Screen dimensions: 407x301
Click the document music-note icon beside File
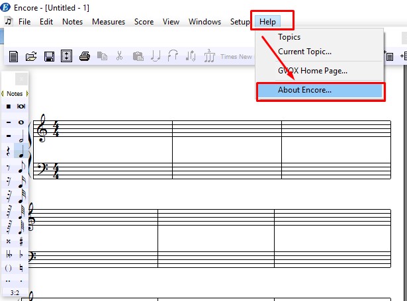tap(9, 21)
